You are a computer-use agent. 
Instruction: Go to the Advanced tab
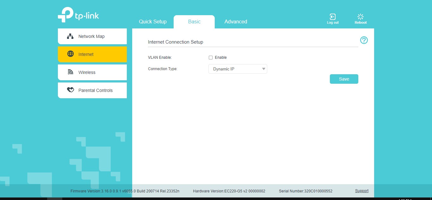pos(236,22)
